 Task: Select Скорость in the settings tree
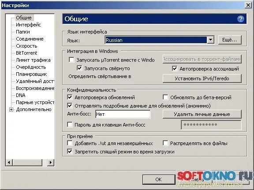pyautogui.click(x=26, y=46)
